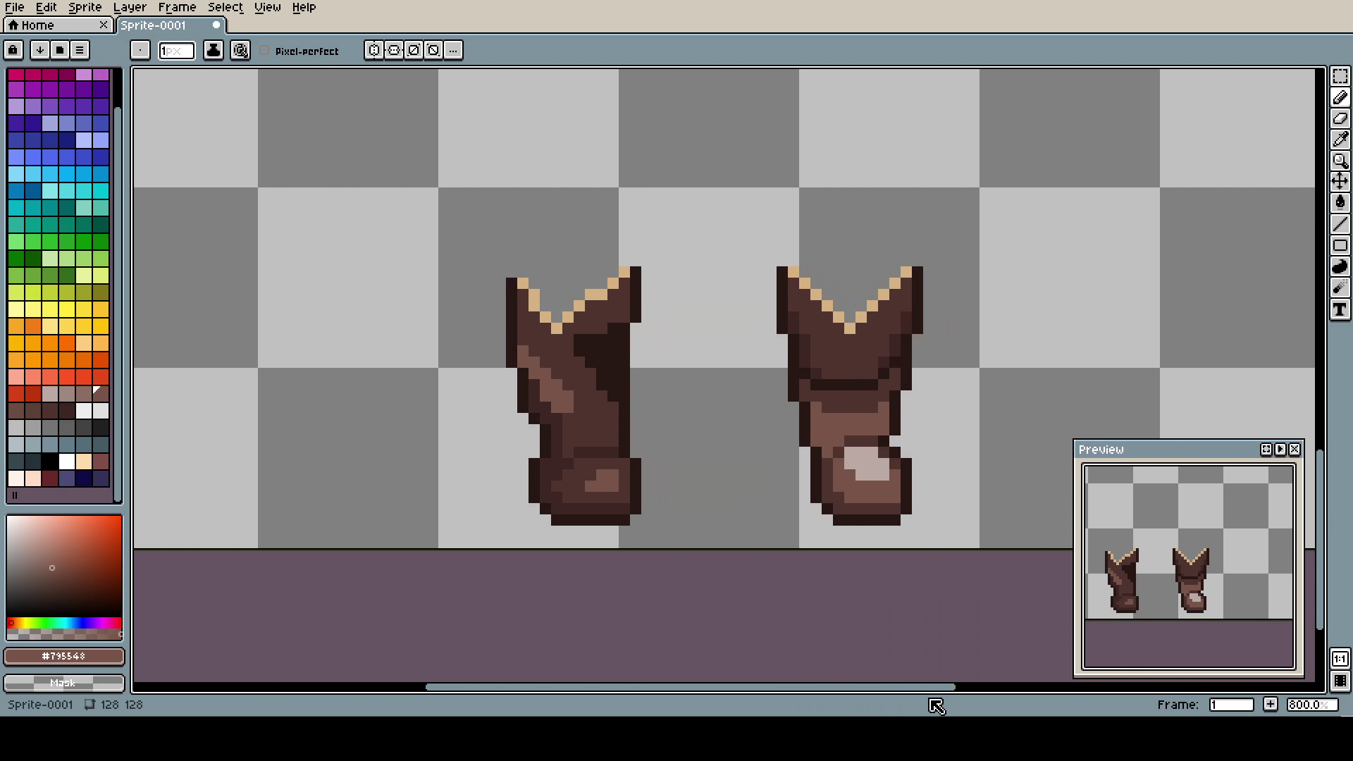Enable the Pixel-perfect checkbox
Screen dimensions: 1353x761
coord(265,51)
